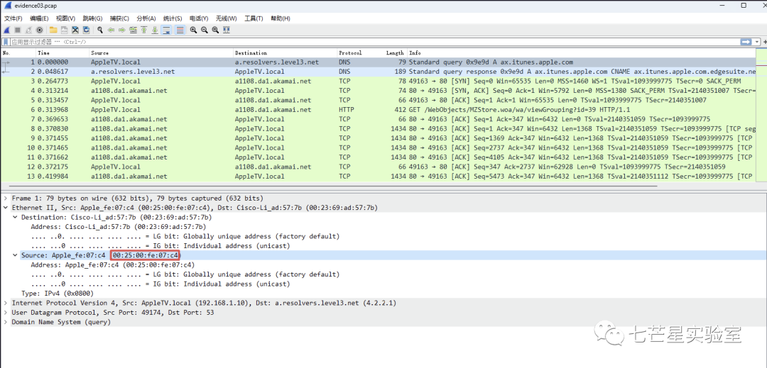Add a filter button with plus icon
This screenshot has height=368, width=767.
point(765,42)
